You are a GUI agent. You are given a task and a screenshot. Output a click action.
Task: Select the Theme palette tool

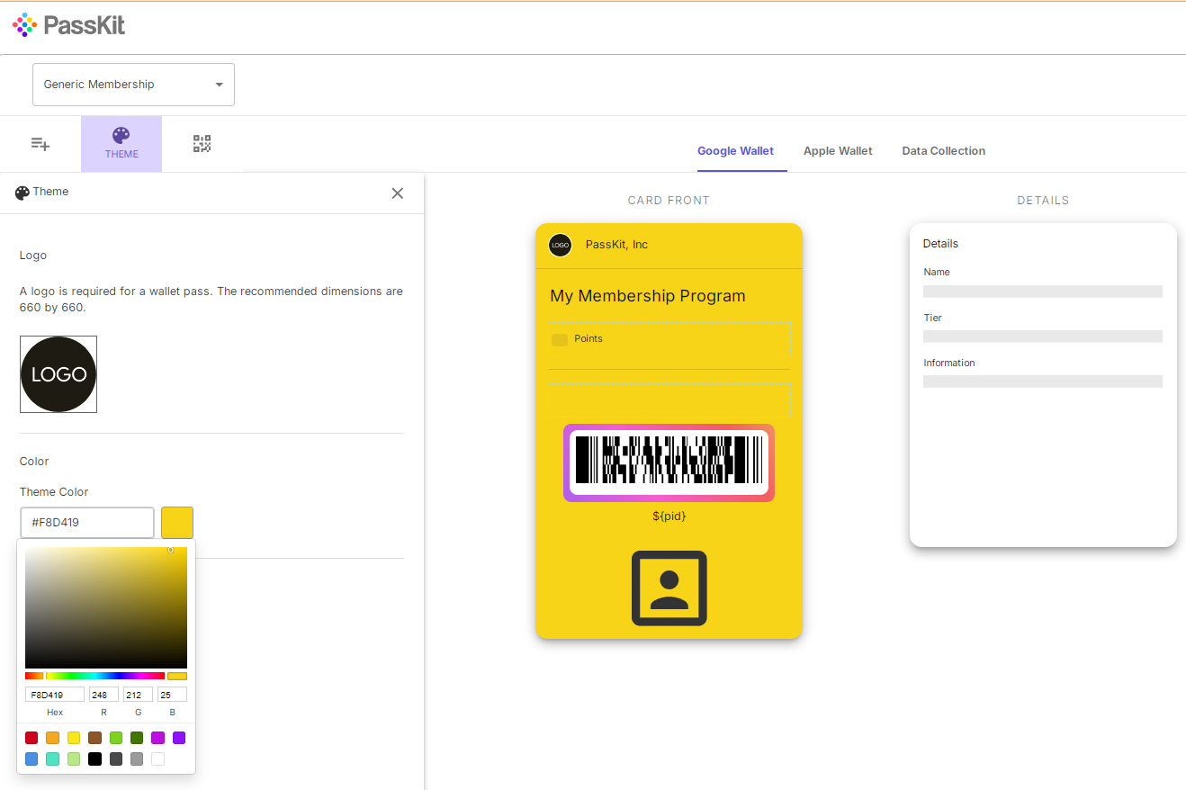click(x=121, y=144)
